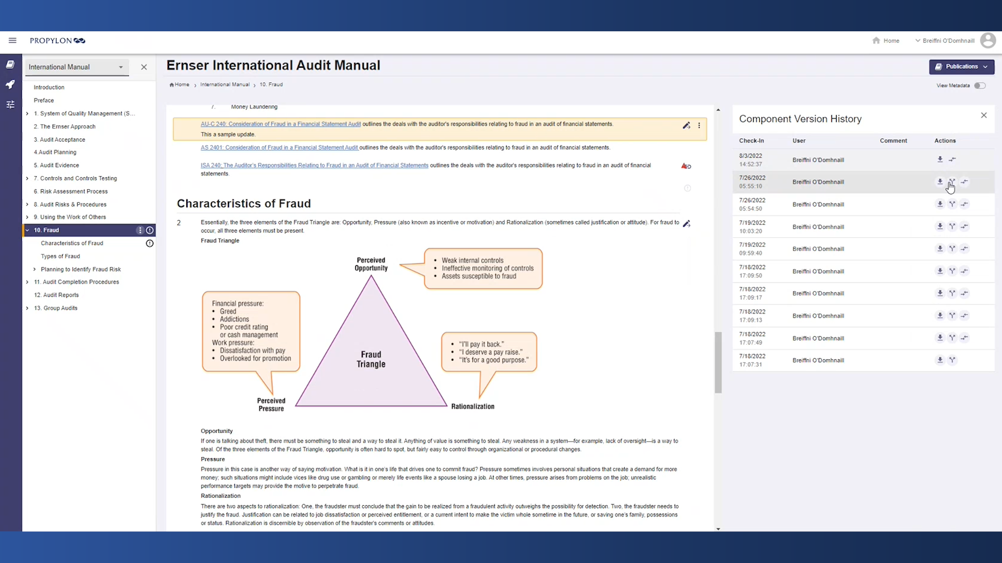The width and height of the screenshot is (1002, 563).
Task: Open the publications library sidebar icon
Action: (10, 64)
